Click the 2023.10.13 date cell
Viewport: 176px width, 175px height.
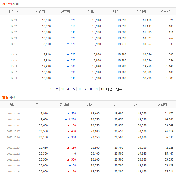13,148
